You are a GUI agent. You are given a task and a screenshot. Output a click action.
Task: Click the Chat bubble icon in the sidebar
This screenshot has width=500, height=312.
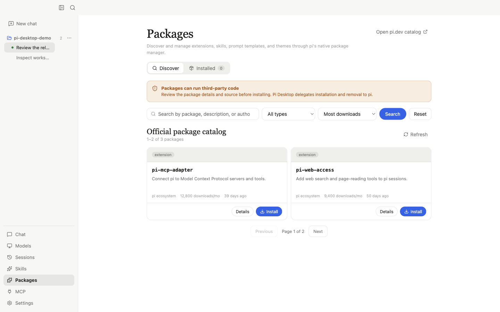[x=10, y=234]
